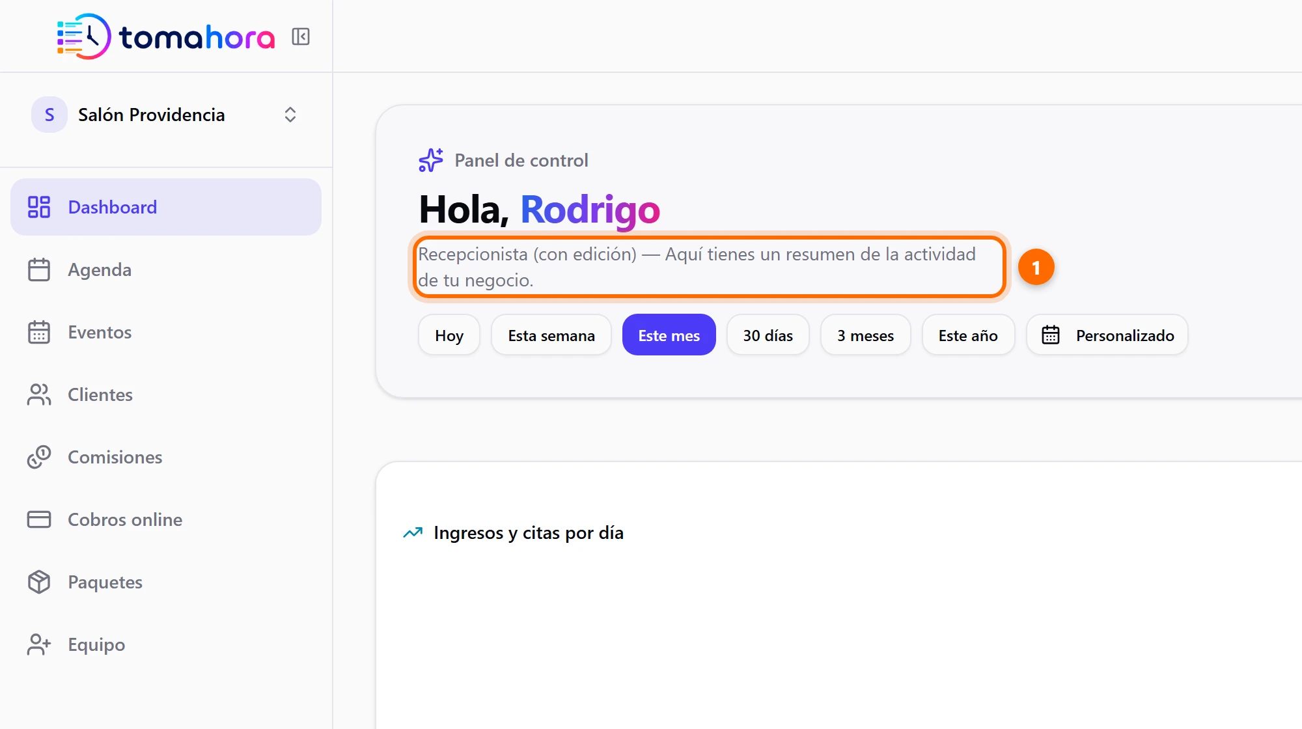This screenshot has width=1302, height=729.
Task: Click the Equipo add-user icon
Action: coord(39,644)
